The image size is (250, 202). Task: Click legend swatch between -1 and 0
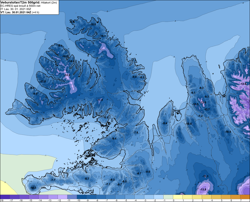(x=168, y=197)
